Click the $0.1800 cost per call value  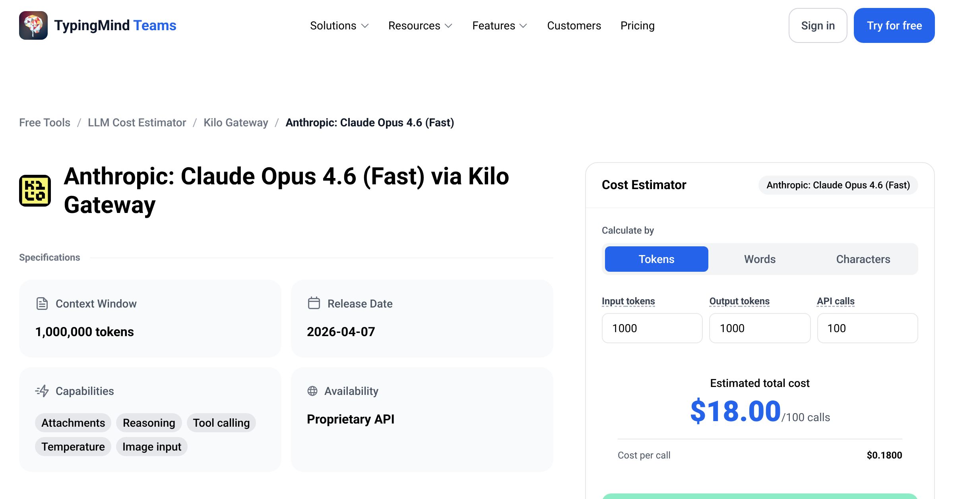point(884,455)
